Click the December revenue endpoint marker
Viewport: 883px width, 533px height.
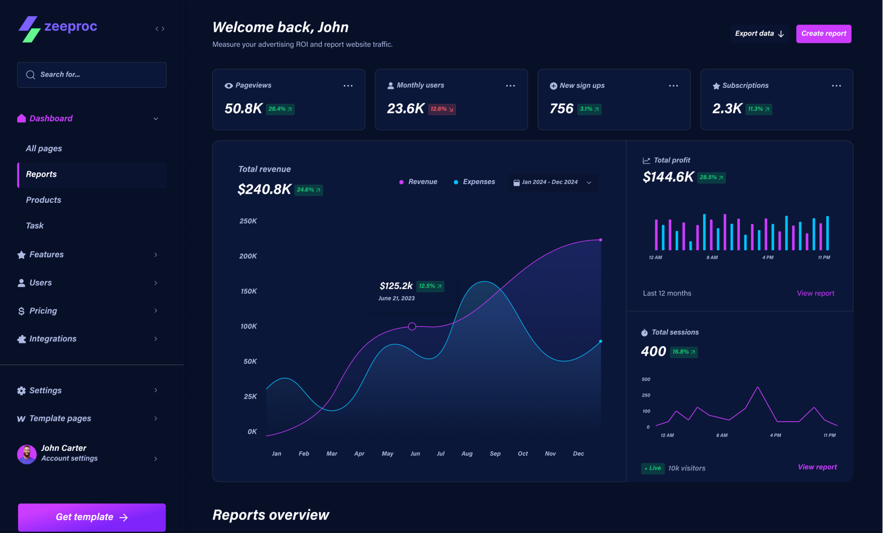click(600, 240)
